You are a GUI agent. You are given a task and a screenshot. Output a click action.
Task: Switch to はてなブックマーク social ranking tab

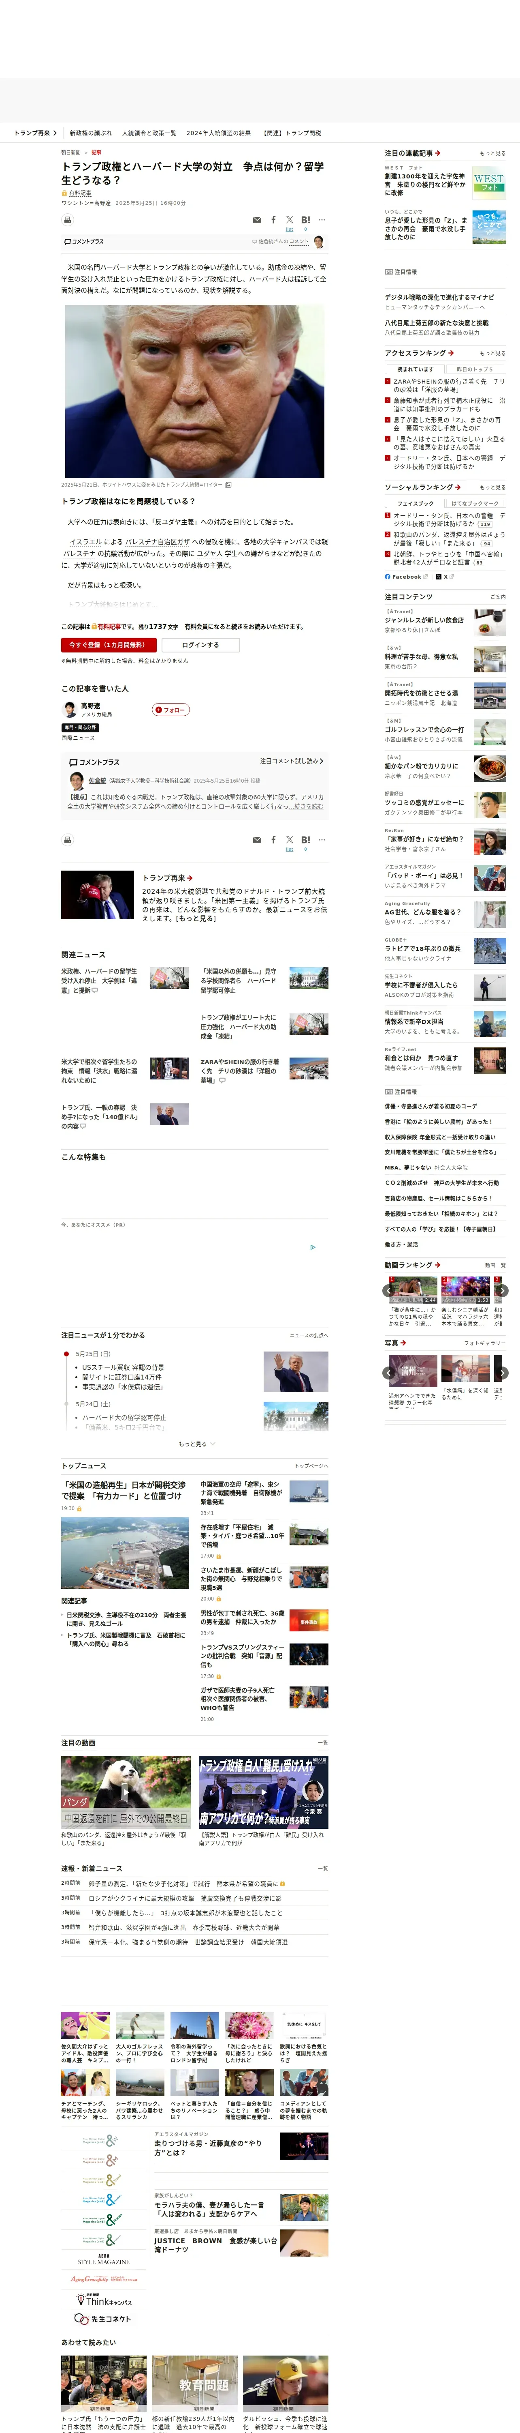pyautogui.click(x=475, y=503)
